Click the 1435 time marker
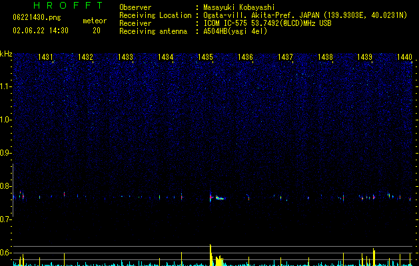 (205, 57)
